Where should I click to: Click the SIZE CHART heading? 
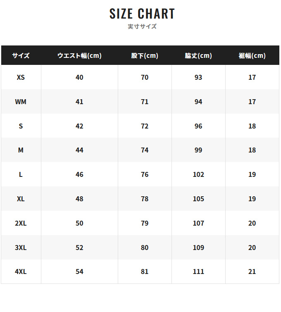point(142,14)
